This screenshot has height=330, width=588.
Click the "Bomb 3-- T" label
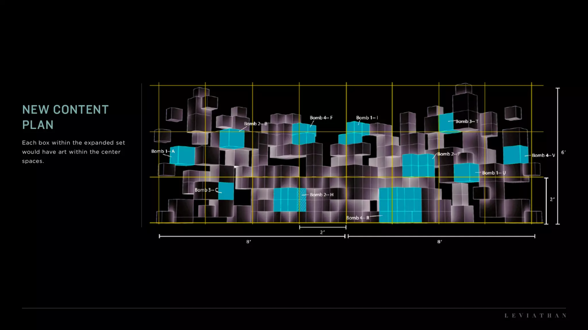467,121
